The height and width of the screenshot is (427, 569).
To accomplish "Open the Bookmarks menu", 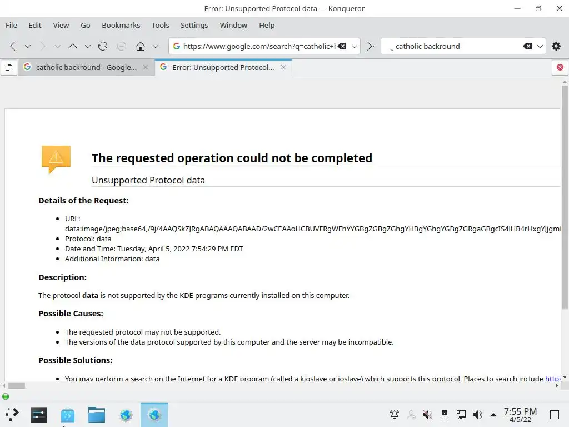I will (x=121, y=26).
